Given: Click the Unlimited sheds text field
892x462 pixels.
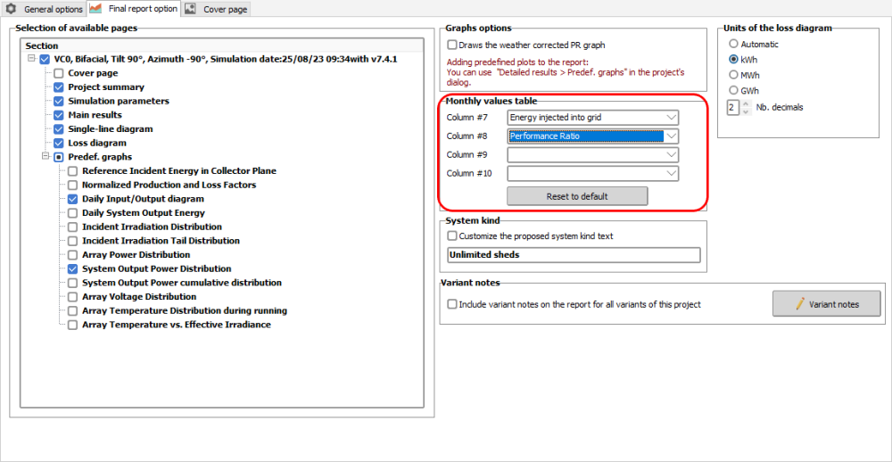Looking at the screenshot, I should 574,255.
